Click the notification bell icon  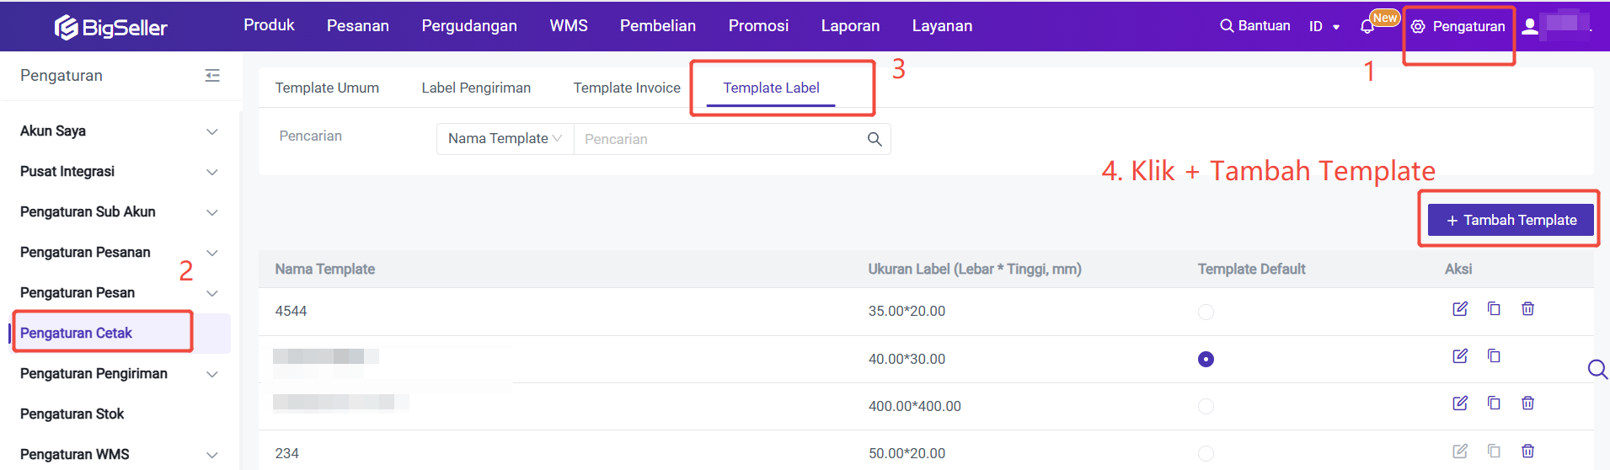1367,27
